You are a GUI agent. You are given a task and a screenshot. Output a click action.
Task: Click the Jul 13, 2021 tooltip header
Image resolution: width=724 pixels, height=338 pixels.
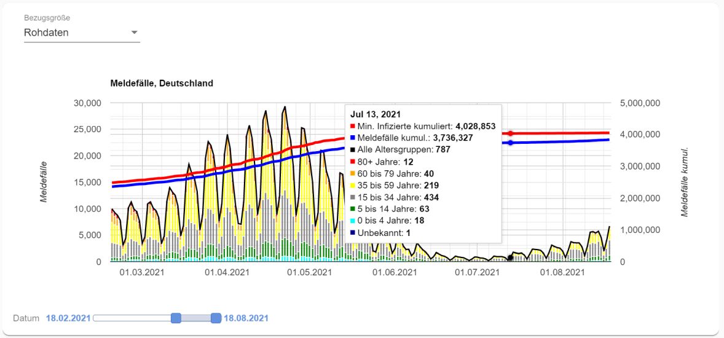(376, 114)
